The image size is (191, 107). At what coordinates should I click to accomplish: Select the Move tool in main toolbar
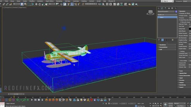[x=36, y=4]
